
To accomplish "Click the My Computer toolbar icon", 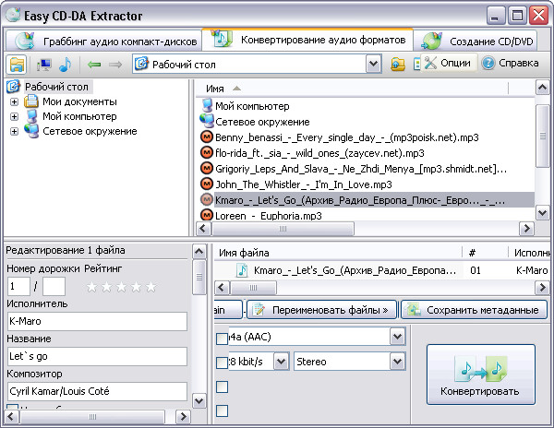I will coord(44,65).
